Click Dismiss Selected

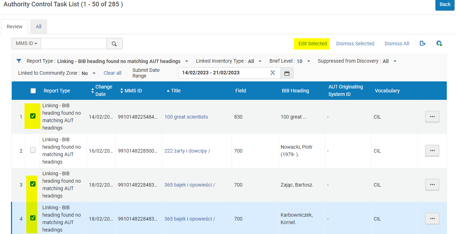point(355,44)
